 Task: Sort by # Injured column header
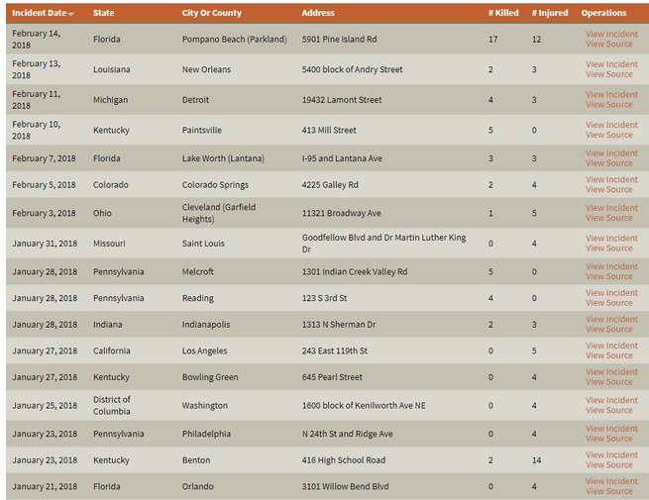pos(550,13)
